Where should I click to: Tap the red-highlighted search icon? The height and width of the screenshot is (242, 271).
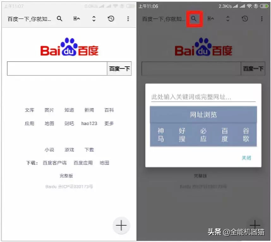point(194,19)
